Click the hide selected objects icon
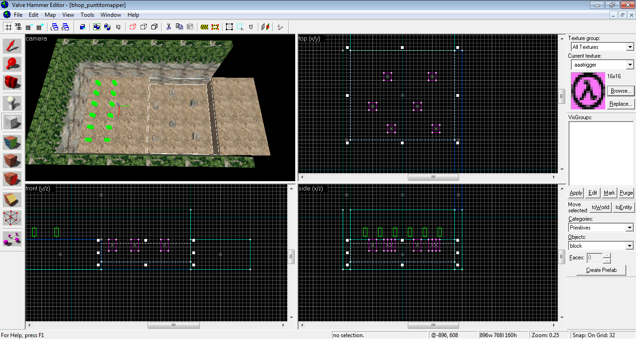The image size is (636, 339). point(133,27)
